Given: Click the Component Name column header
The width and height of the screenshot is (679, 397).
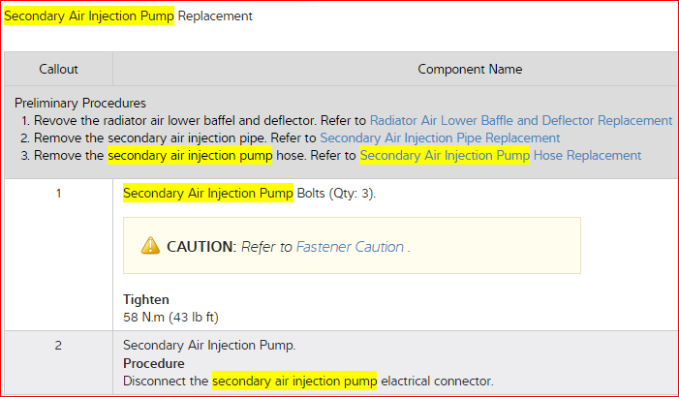Looking at the screenshot, I should pos(470,70).
